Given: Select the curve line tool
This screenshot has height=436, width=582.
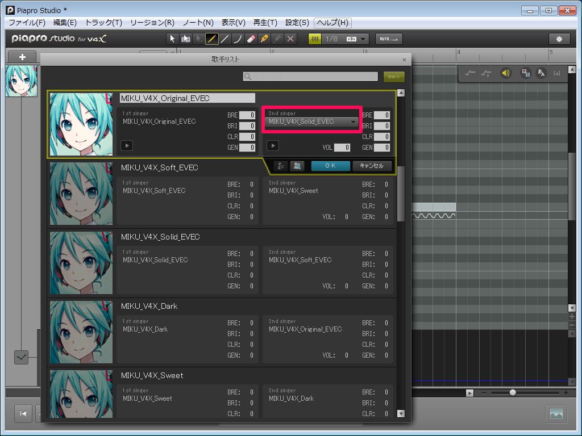Looking at the screenshot, I should click(x=238, y=39).
